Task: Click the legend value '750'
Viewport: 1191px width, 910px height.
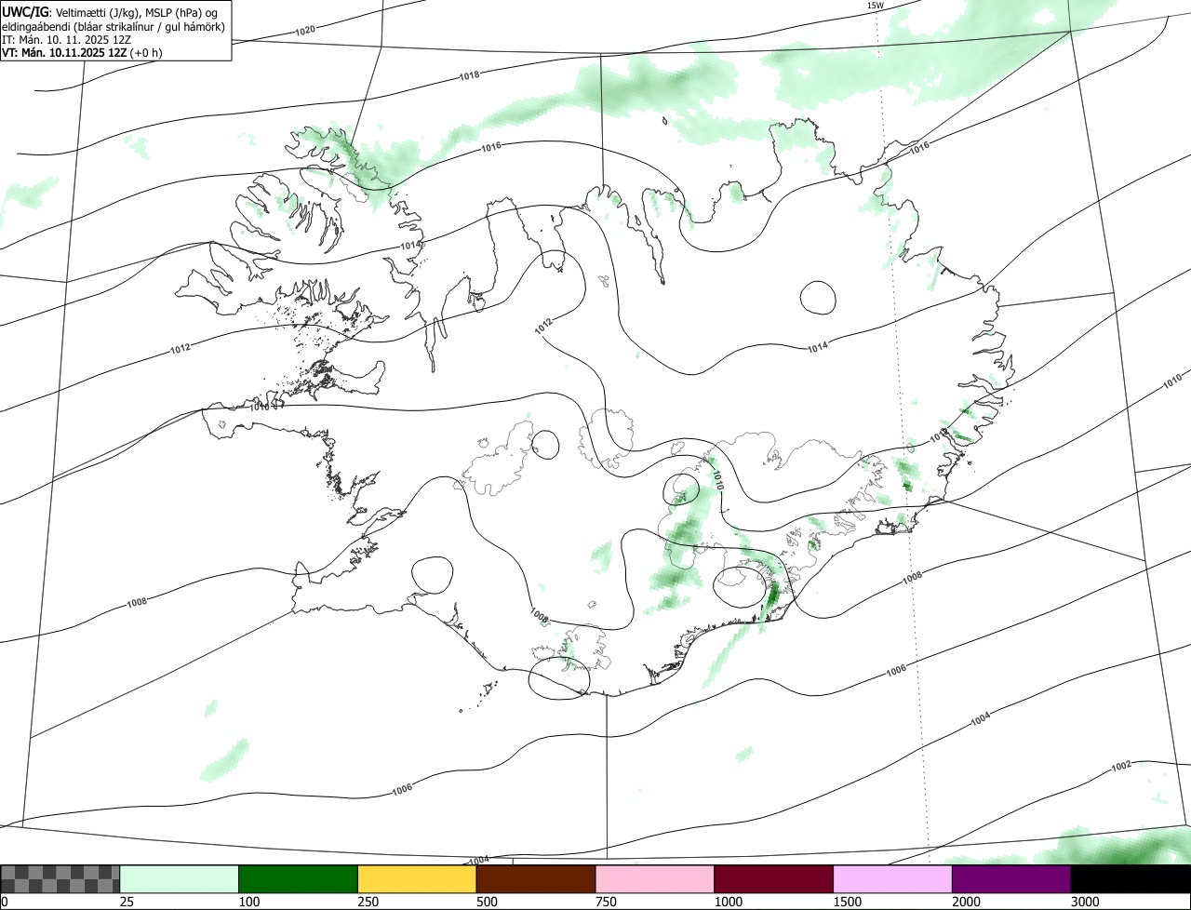Action: 605,902
